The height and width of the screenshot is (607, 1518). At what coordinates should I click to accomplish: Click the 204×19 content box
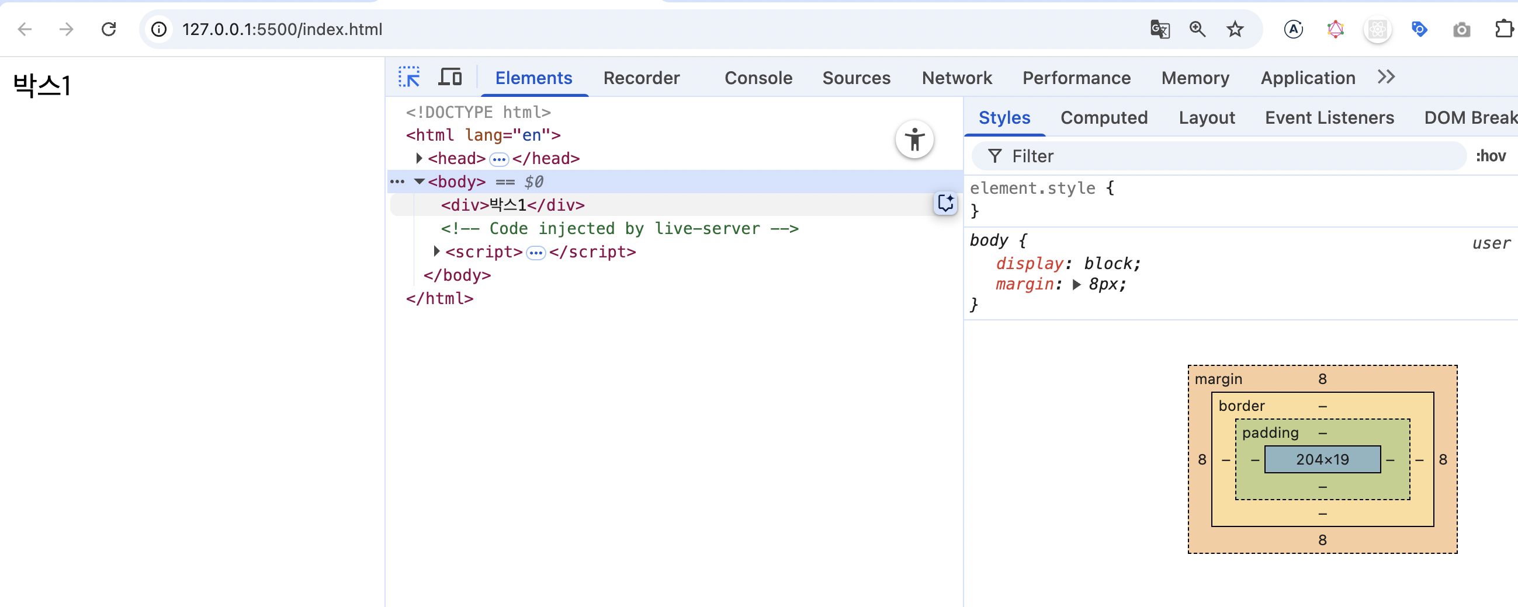[x=1322, y=459]
